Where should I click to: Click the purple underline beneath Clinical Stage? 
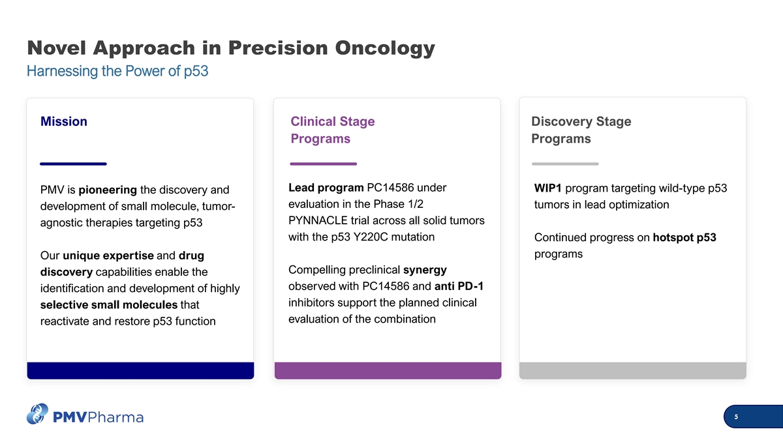point(324,164)
